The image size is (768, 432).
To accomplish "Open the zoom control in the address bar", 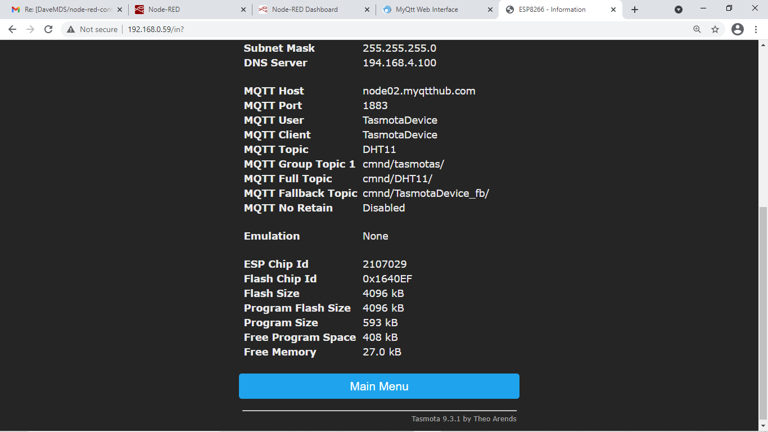I will click(697, 29).
